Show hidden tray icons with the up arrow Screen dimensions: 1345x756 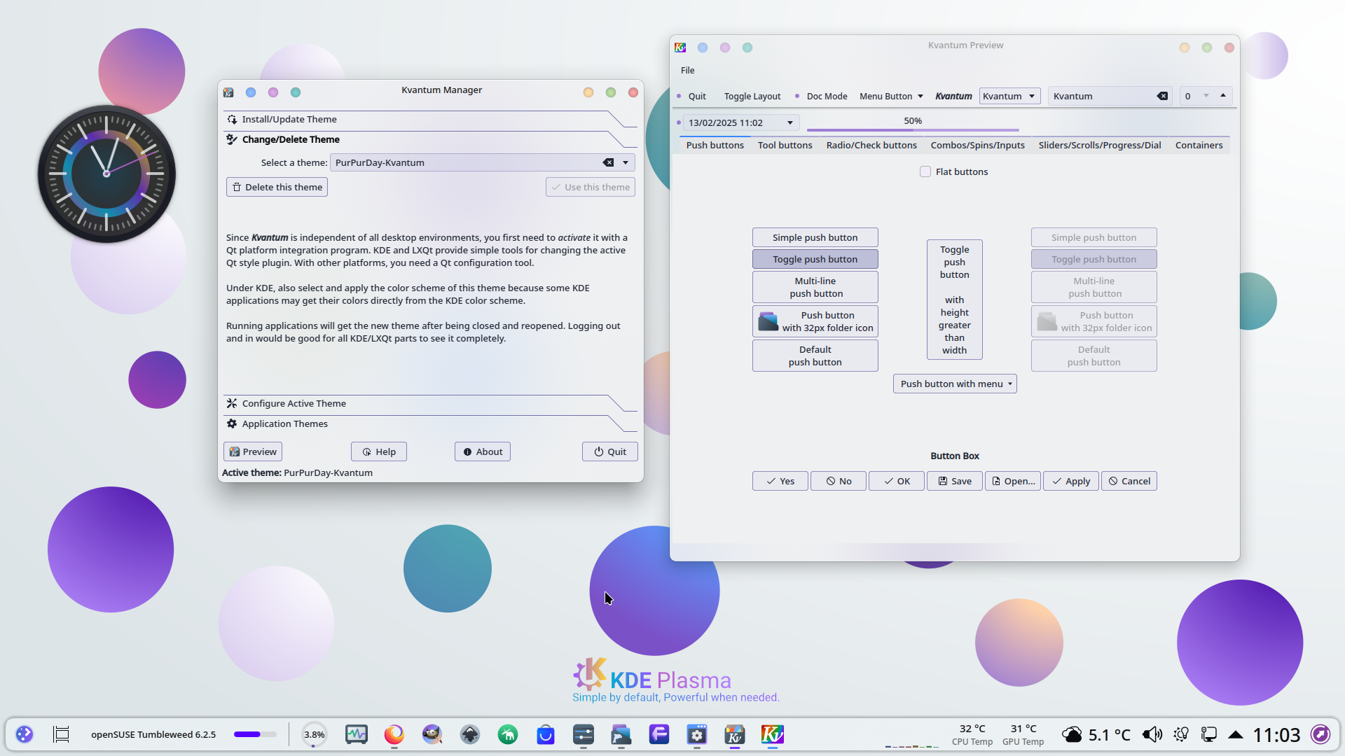(x=1236, y=734)
